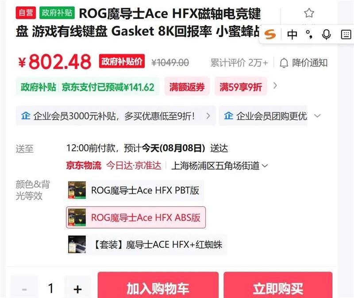Expand the promotions chevron arrow
Viewport: 354px width, 298px height.
(x=275, y=86)
